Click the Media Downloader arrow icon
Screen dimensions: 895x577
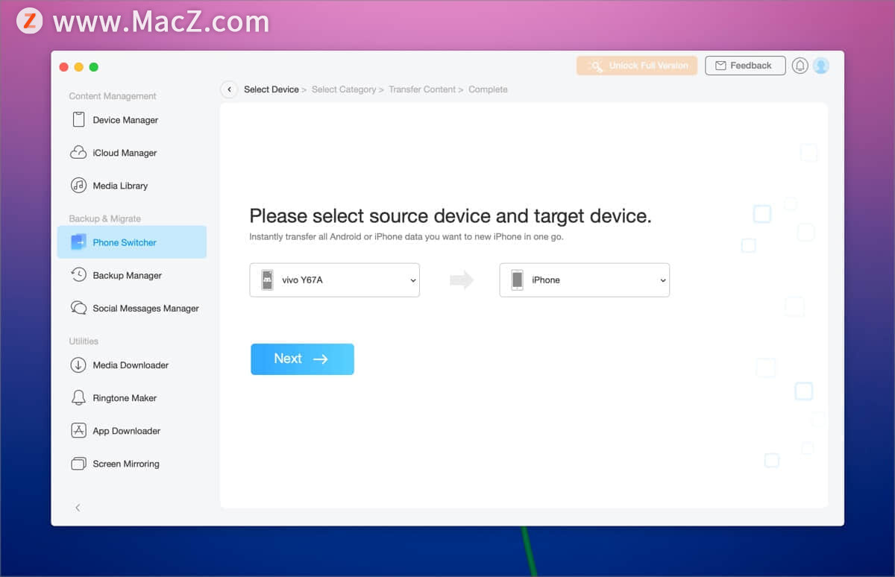point(78,365)
